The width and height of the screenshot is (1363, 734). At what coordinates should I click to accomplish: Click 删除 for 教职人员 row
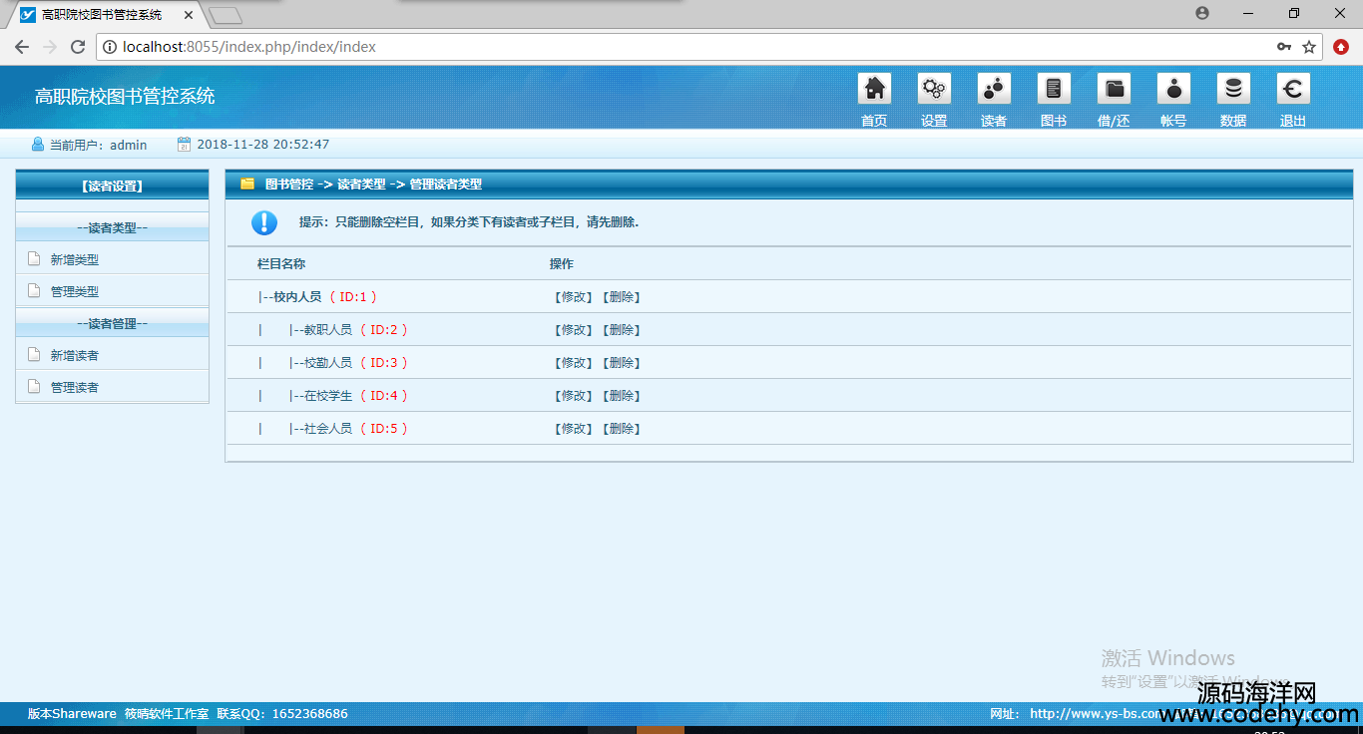pos(621,330)
